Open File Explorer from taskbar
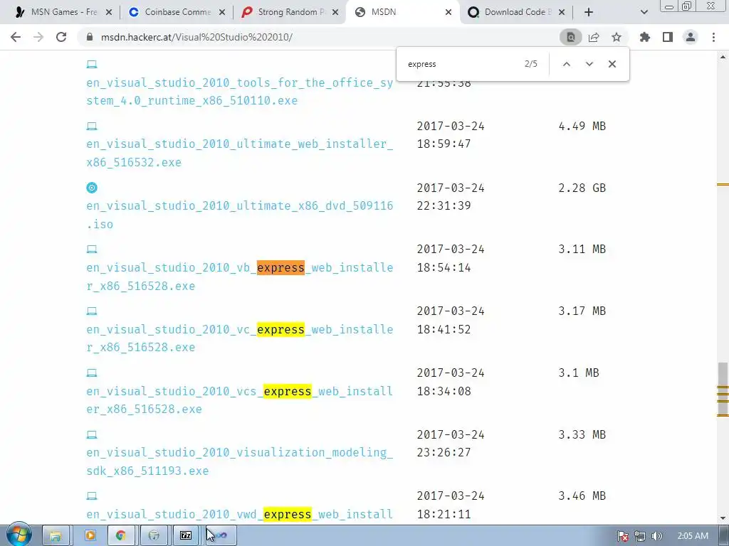The image size is (729, 546). point(56,536)
